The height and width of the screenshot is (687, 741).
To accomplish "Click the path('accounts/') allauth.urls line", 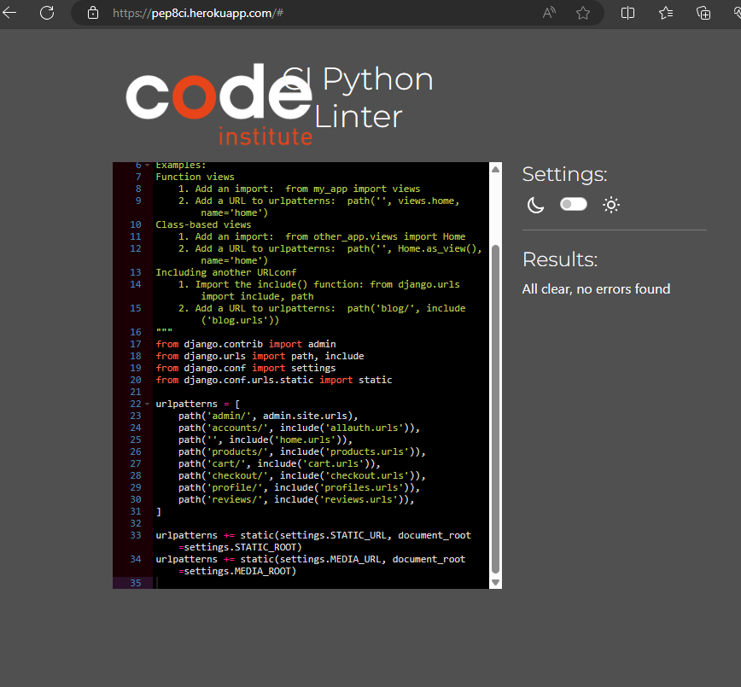I will [299, 428].
